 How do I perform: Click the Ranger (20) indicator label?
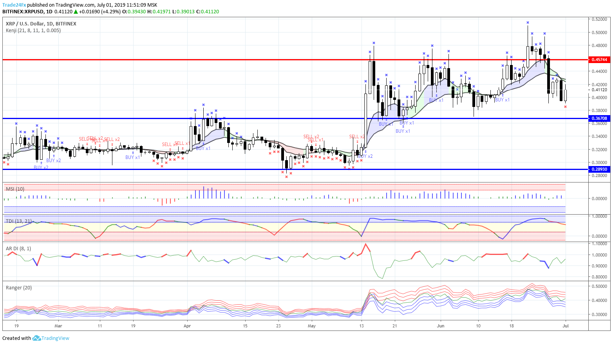pyautogui.click(x=19, y=287)
